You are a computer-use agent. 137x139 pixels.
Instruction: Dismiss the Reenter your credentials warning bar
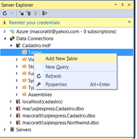click(129, 22)
